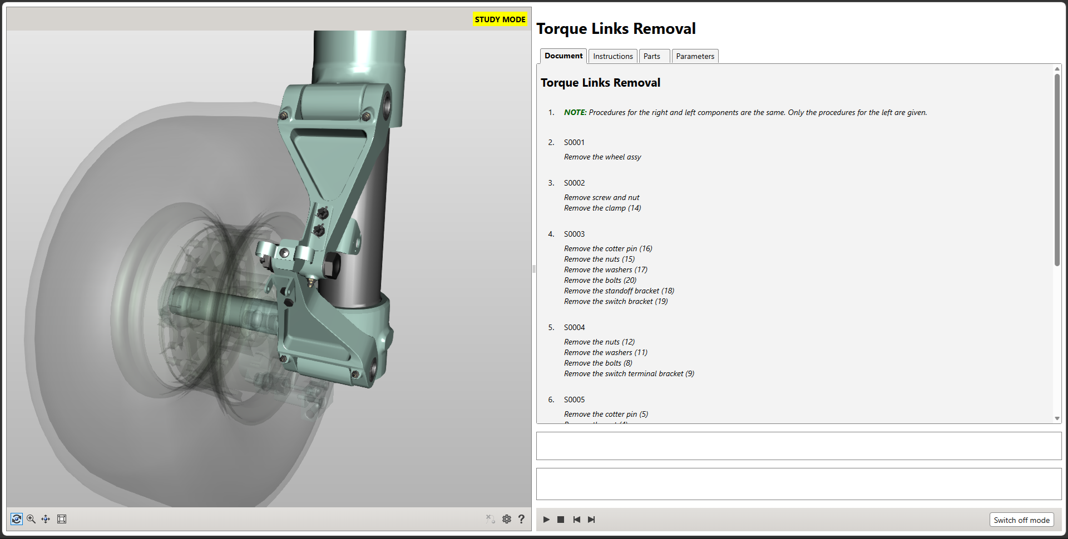Click the fit-all view icon

[x=62, y=519]
